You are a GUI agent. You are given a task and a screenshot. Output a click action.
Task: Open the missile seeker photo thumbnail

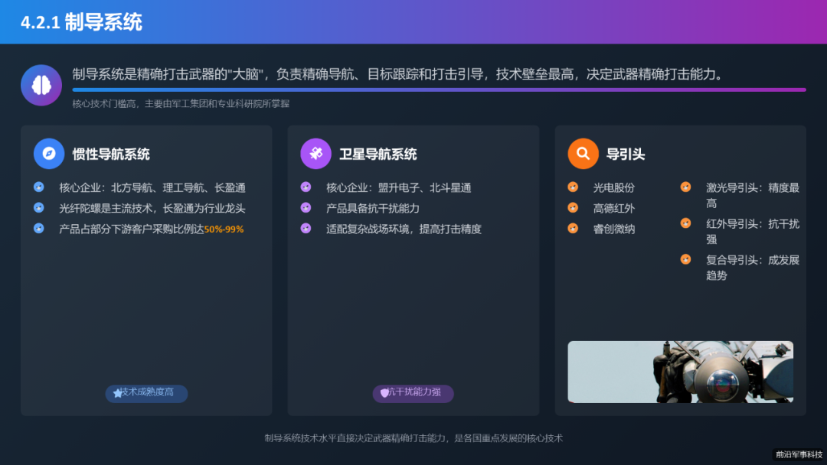coord(679,372)
